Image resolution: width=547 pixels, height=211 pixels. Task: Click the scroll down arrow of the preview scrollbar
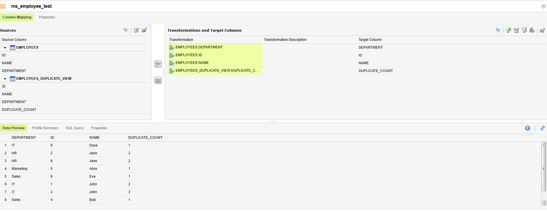pos(544,203)
